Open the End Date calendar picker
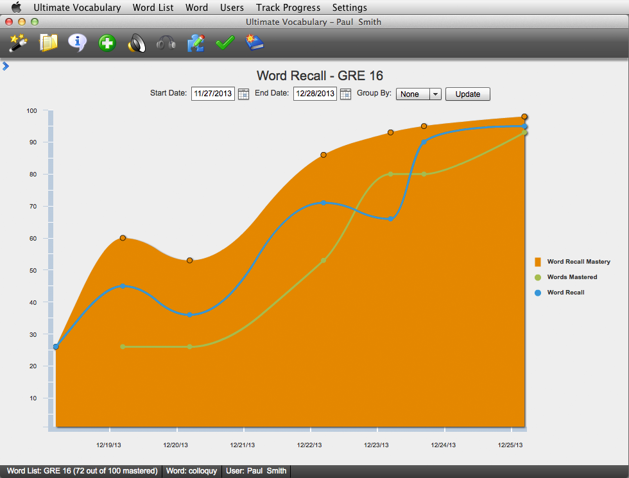This screenshot has height=478, width=629. click(x=345, y=94)
